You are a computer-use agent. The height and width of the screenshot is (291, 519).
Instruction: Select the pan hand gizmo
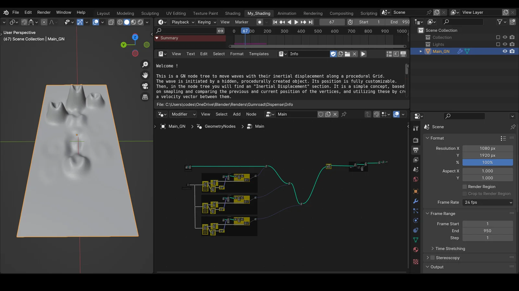point(145,75)
